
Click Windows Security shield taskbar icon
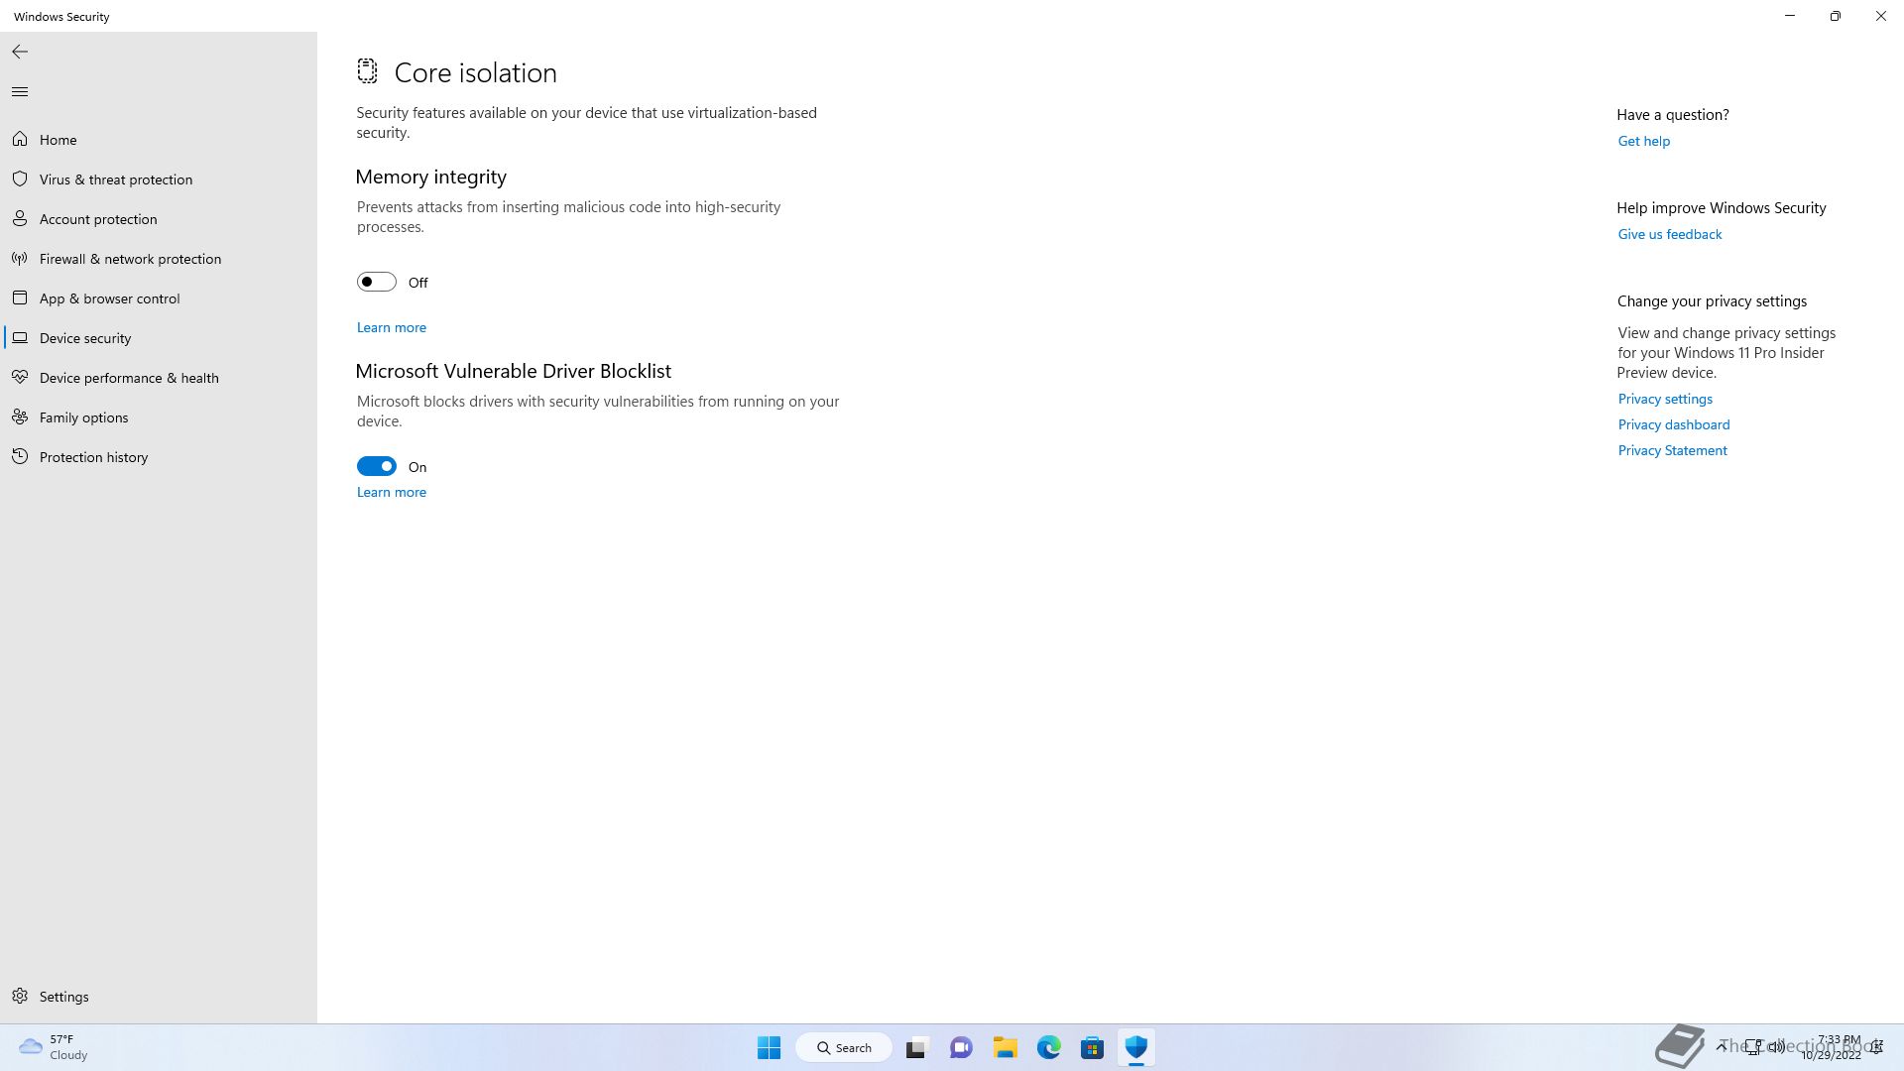point(1135,1047)
